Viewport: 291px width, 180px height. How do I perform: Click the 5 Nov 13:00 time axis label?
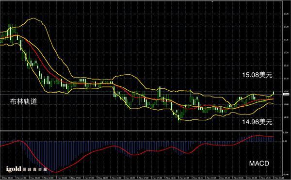point(116,178)
